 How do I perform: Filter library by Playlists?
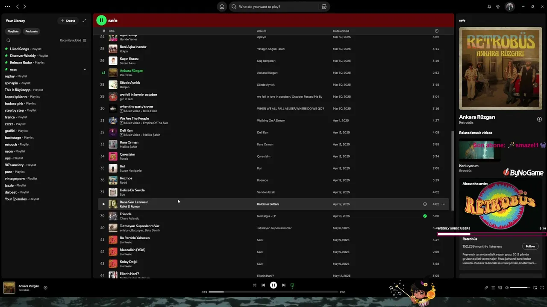[x=13, y=31]
